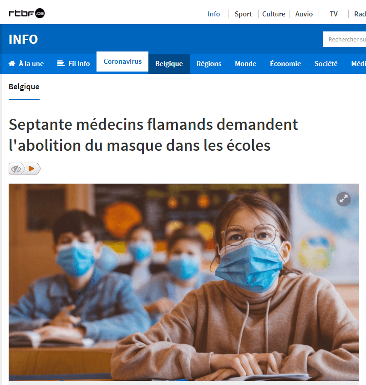Screen dimensions: 366x385
Task: Open the Culture link in top bar
Action: tap(274, 14)
